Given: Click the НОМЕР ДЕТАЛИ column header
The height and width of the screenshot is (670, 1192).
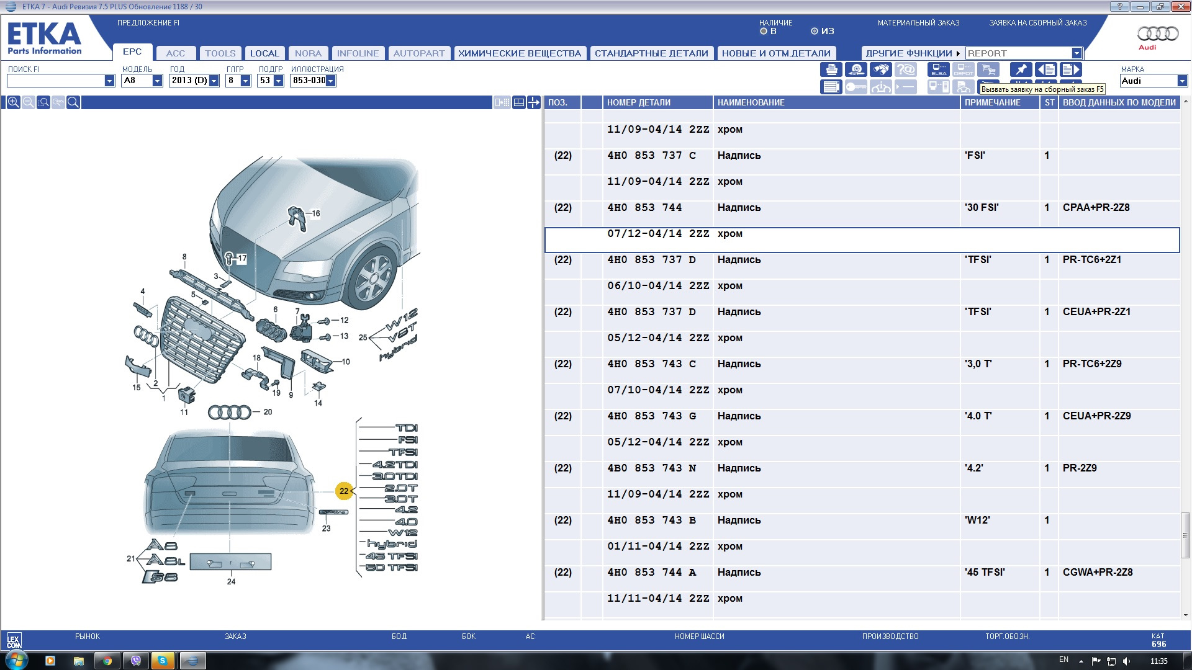Looking at the screenshot, I should point(657,102).
